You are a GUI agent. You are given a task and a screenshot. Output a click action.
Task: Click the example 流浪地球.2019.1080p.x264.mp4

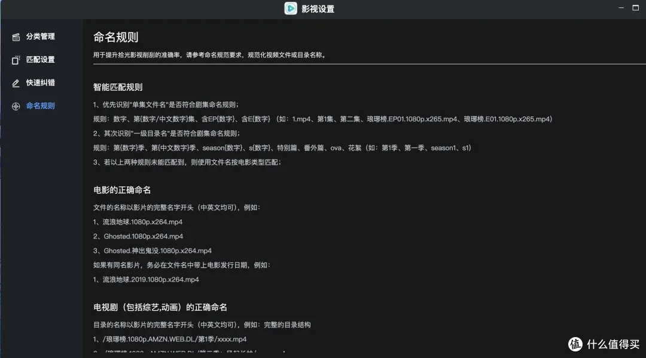pos(151,279)
